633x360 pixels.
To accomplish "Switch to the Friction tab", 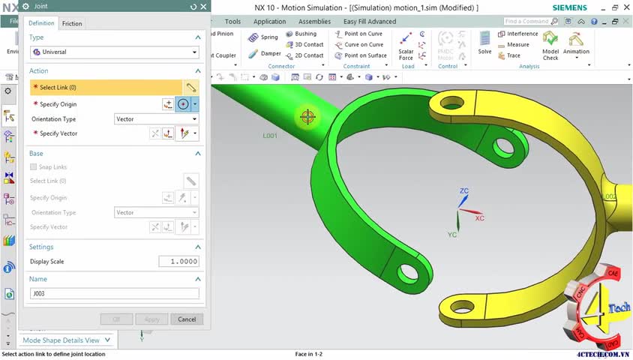I will [72, 23].
